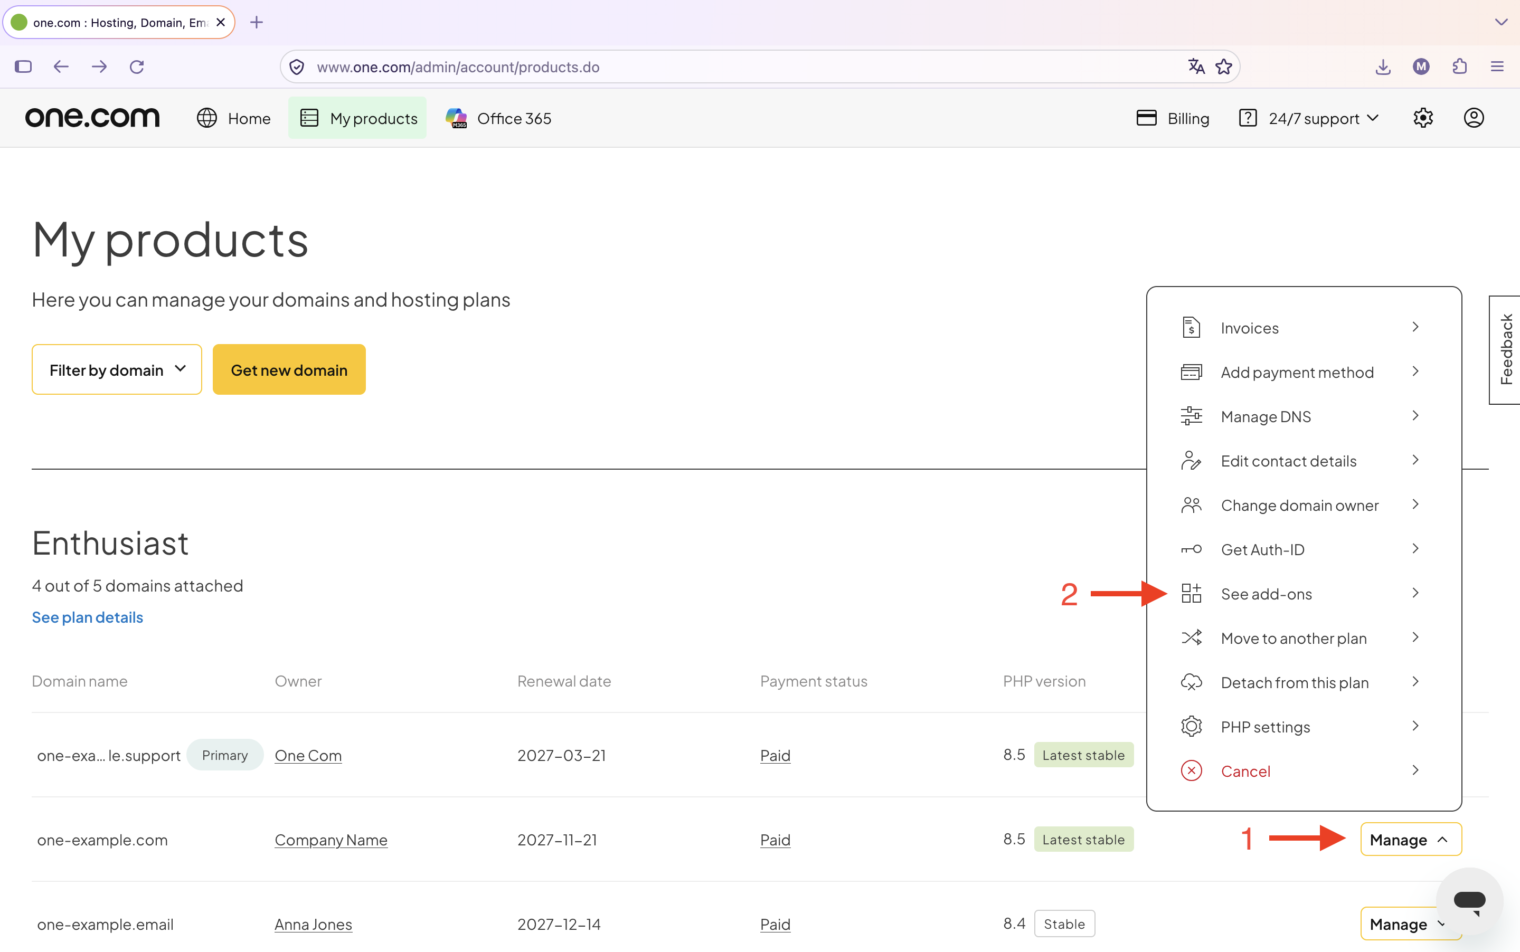Screen dimensions: 1520x952
Task: Choose Move to another plan
Action: (1304, 638)
